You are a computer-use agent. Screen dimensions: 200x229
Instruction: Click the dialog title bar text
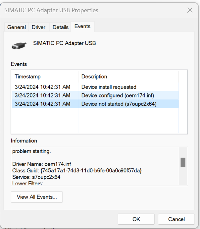51,10
